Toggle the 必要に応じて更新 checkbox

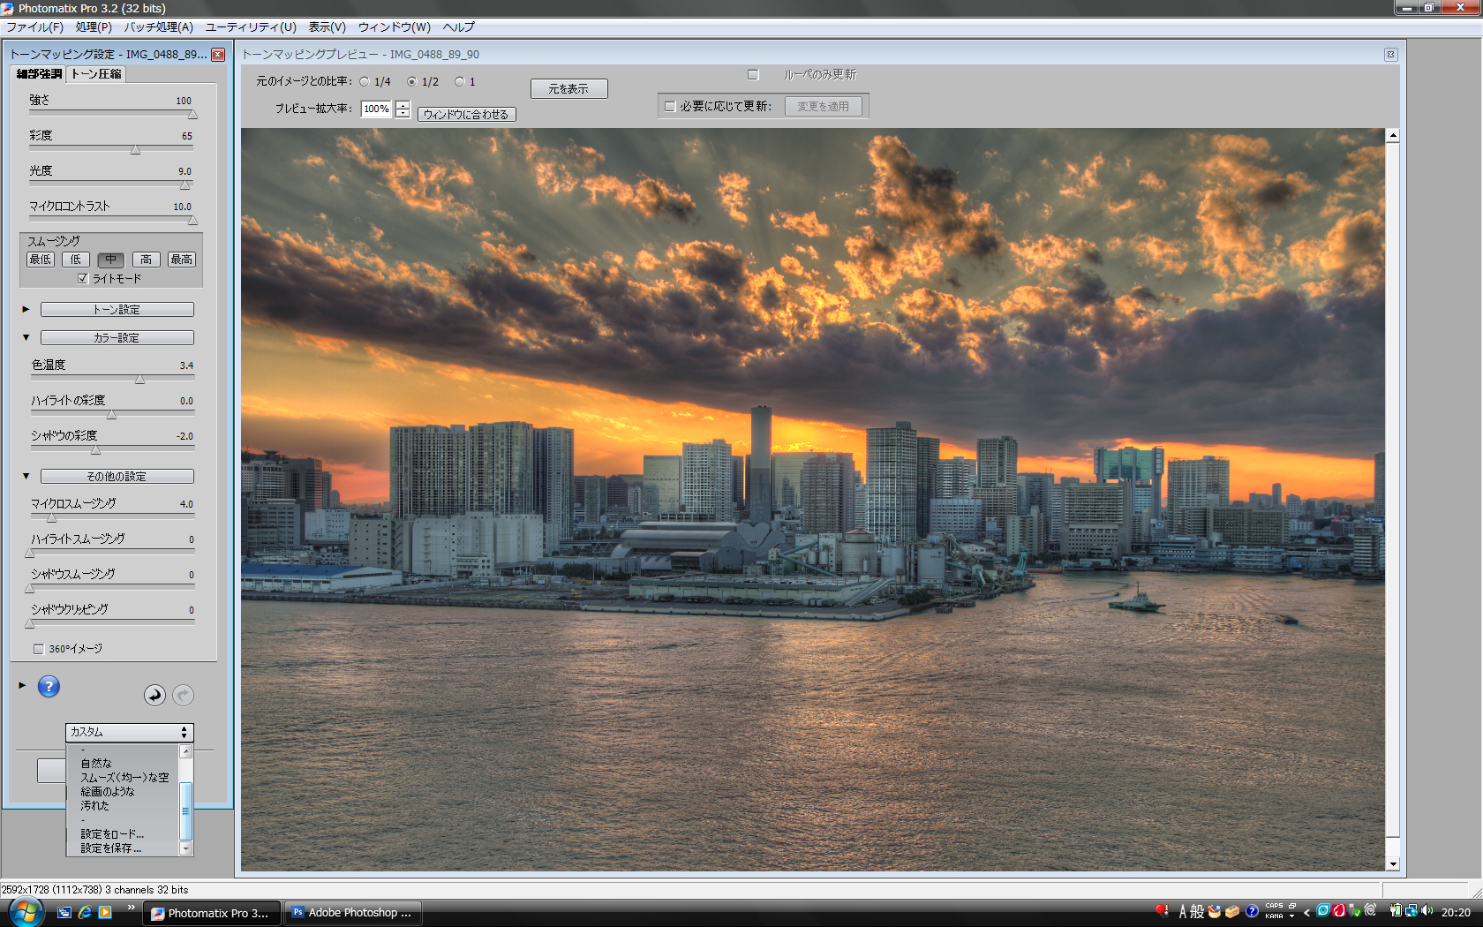pos(670,107)
